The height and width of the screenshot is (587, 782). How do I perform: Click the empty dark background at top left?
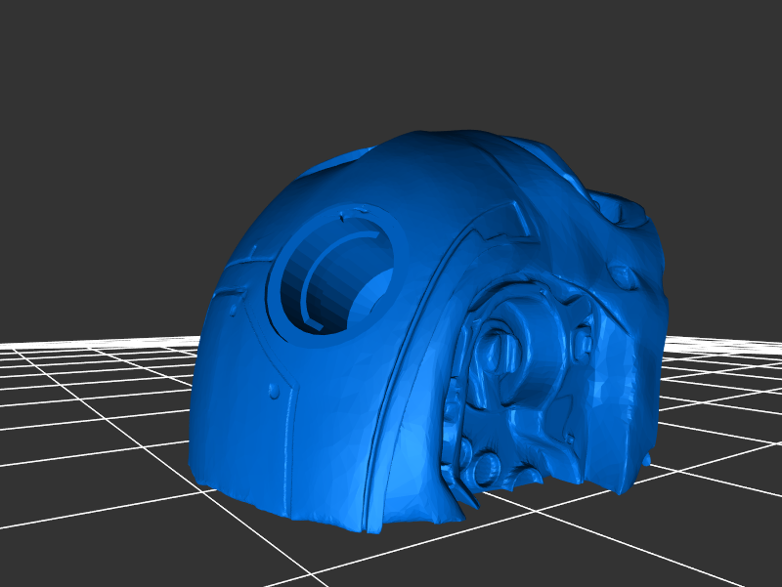[x=98, y=78]
